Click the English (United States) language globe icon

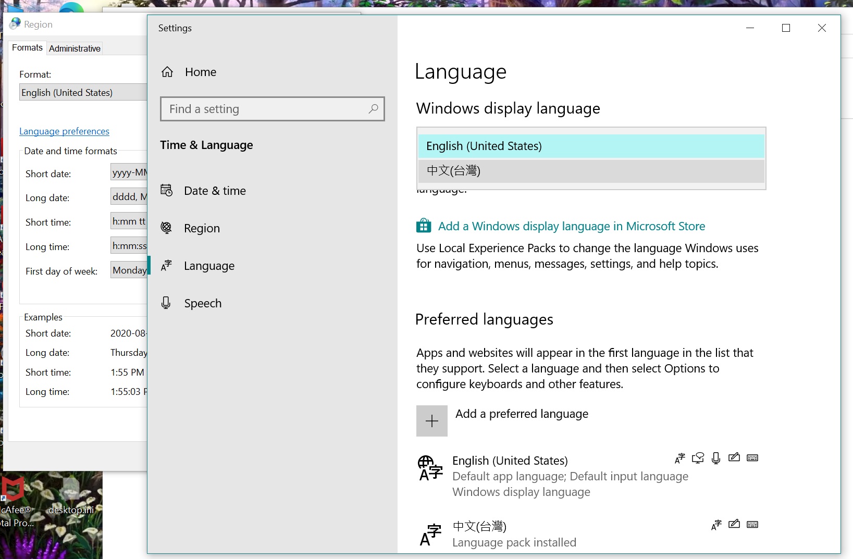pos(430,468)
